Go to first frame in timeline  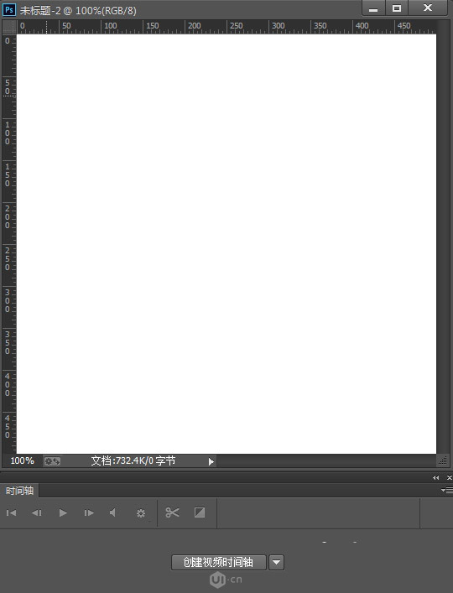pos(12,512)
